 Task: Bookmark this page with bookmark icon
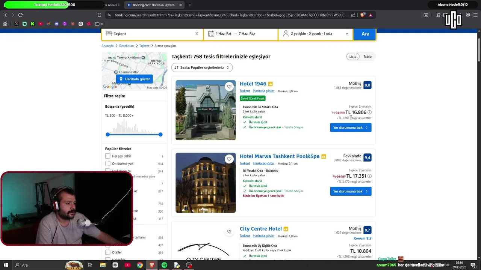[x=99, y=15]
